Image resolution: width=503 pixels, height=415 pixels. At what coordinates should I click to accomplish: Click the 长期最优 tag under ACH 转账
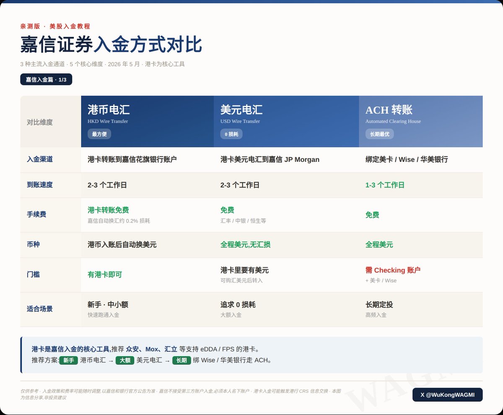pyautogui.click(x=379, y=134)
